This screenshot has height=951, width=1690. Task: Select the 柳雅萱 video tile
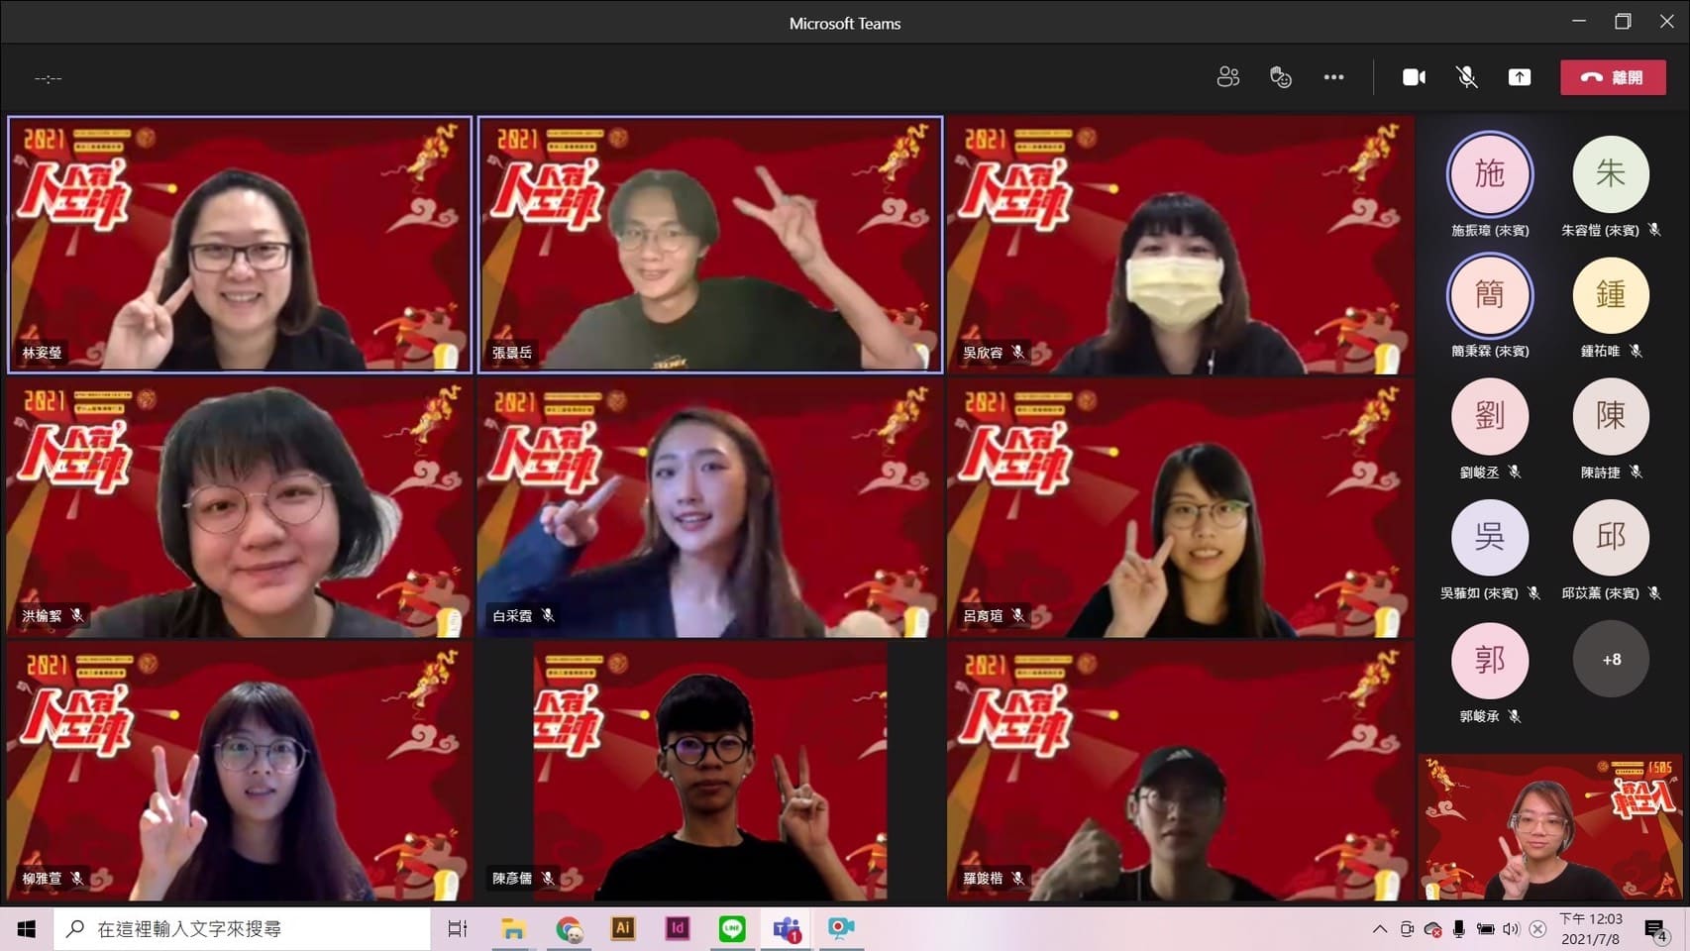click(x=240, y=771)
